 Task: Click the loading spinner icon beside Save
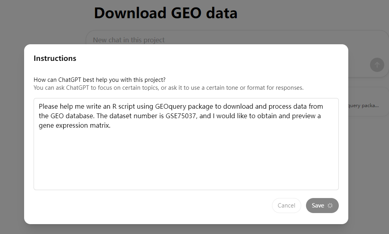330,206
